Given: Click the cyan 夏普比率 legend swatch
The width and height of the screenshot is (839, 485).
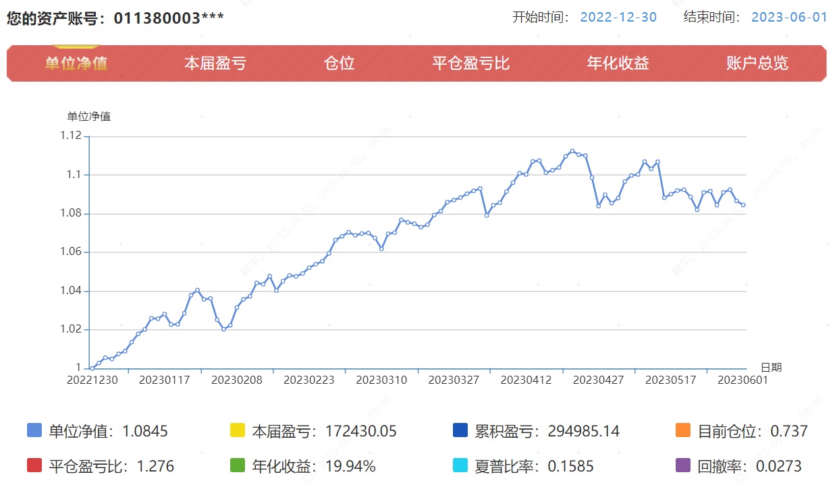Looking at the screenshot, I should pos(461,465).
